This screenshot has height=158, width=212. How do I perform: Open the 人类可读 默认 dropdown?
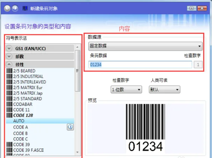[x=165, y=89]
